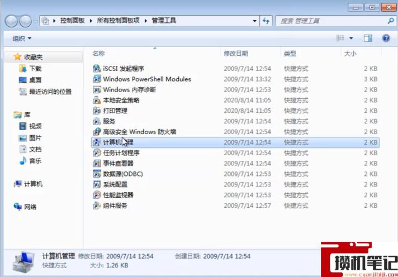The image size is (398, 277).
Task: Click the 性能监视器 icon
Action: click(x=97, y=195)
